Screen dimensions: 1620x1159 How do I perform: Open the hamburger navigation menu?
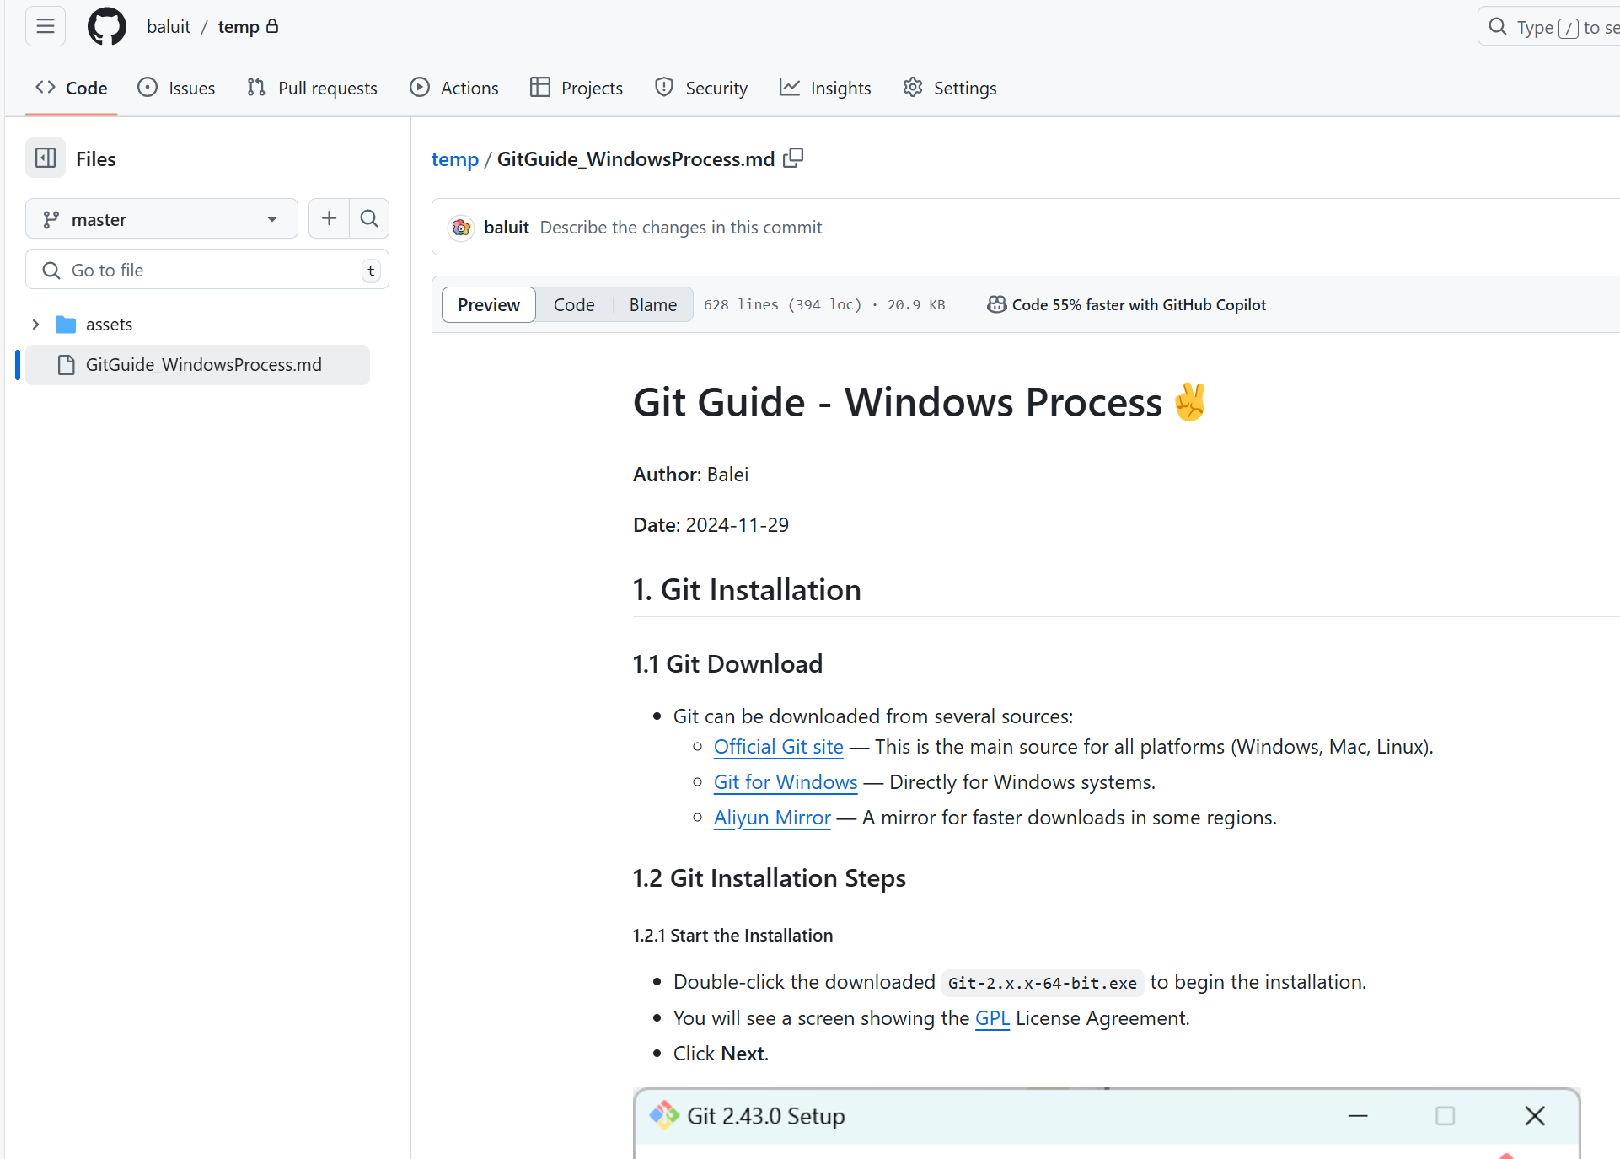coord(46,26)
